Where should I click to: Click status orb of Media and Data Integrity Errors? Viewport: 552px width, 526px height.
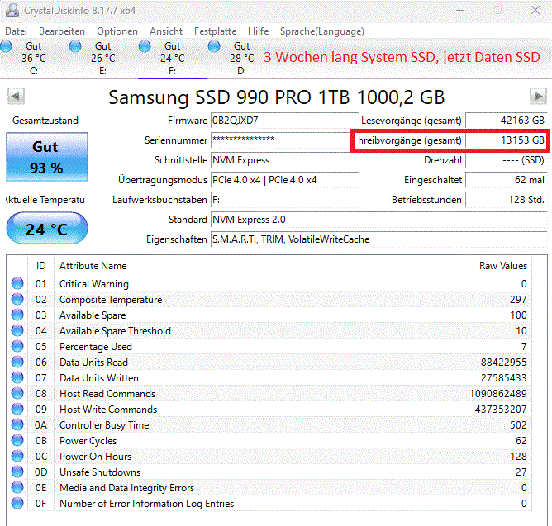pos(17,487)
